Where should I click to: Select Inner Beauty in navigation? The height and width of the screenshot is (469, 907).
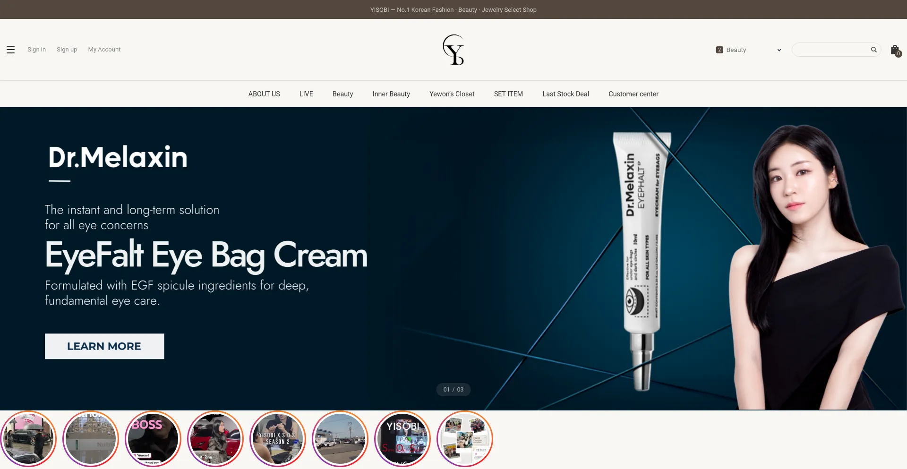point(391,94)
